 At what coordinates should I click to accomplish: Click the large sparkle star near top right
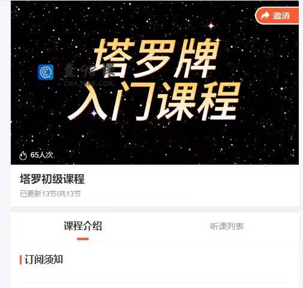211,26
